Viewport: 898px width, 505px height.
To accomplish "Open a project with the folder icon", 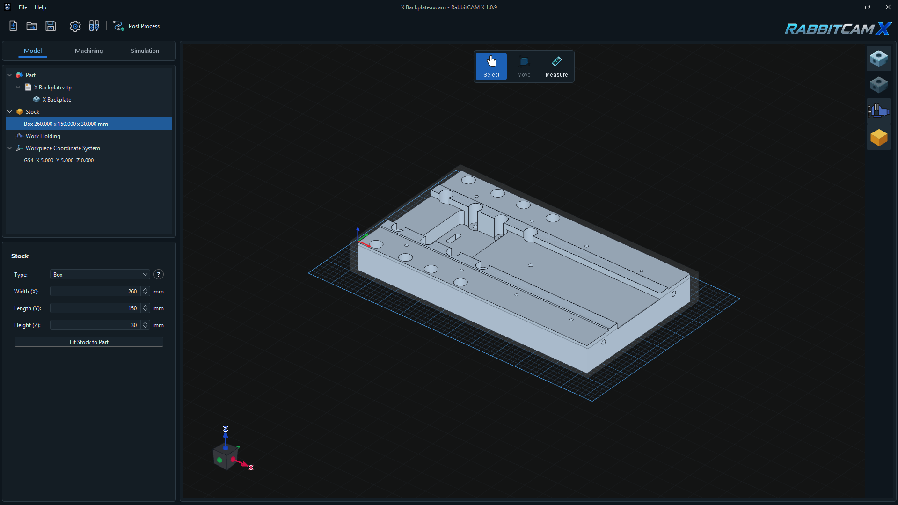I will tap(32, 26).
